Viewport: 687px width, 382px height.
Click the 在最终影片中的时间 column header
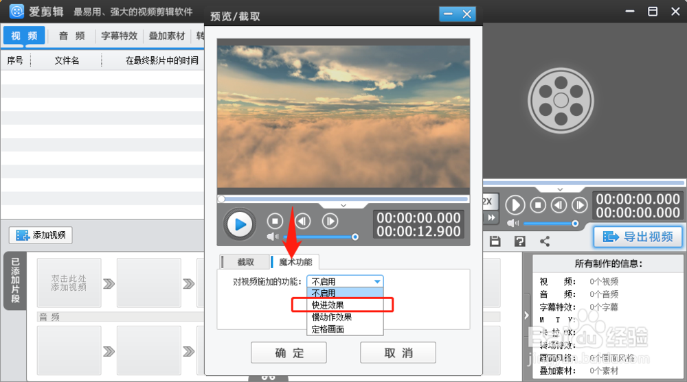pyautogui.click(x=161, y=60)
